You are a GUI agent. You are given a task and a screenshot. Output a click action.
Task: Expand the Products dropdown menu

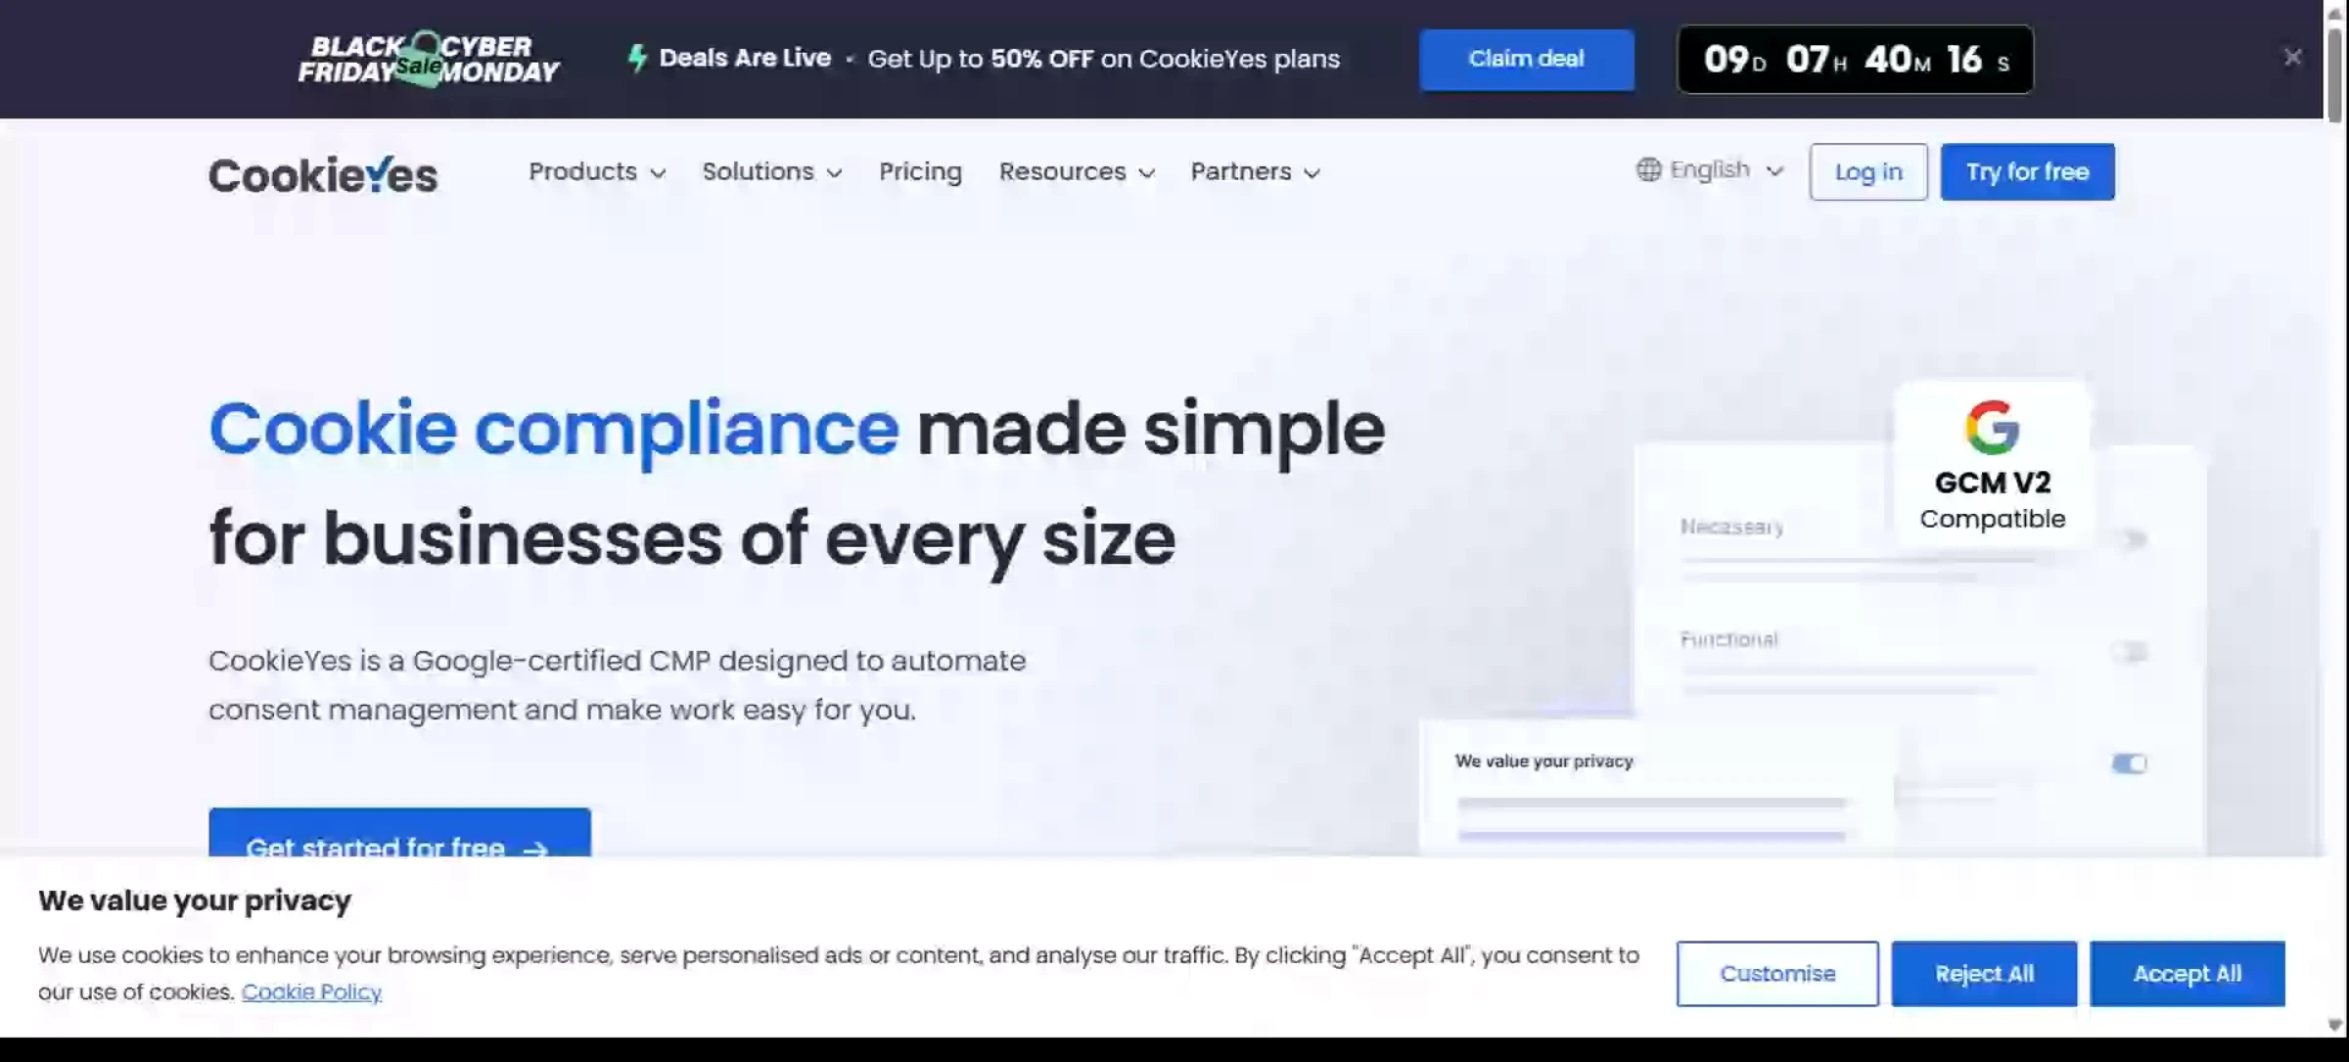(596, 172)
